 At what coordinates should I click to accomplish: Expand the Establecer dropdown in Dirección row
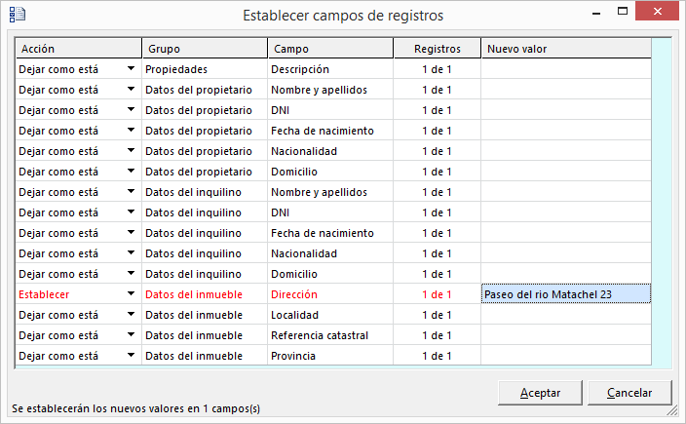click(x=131, y=293)
